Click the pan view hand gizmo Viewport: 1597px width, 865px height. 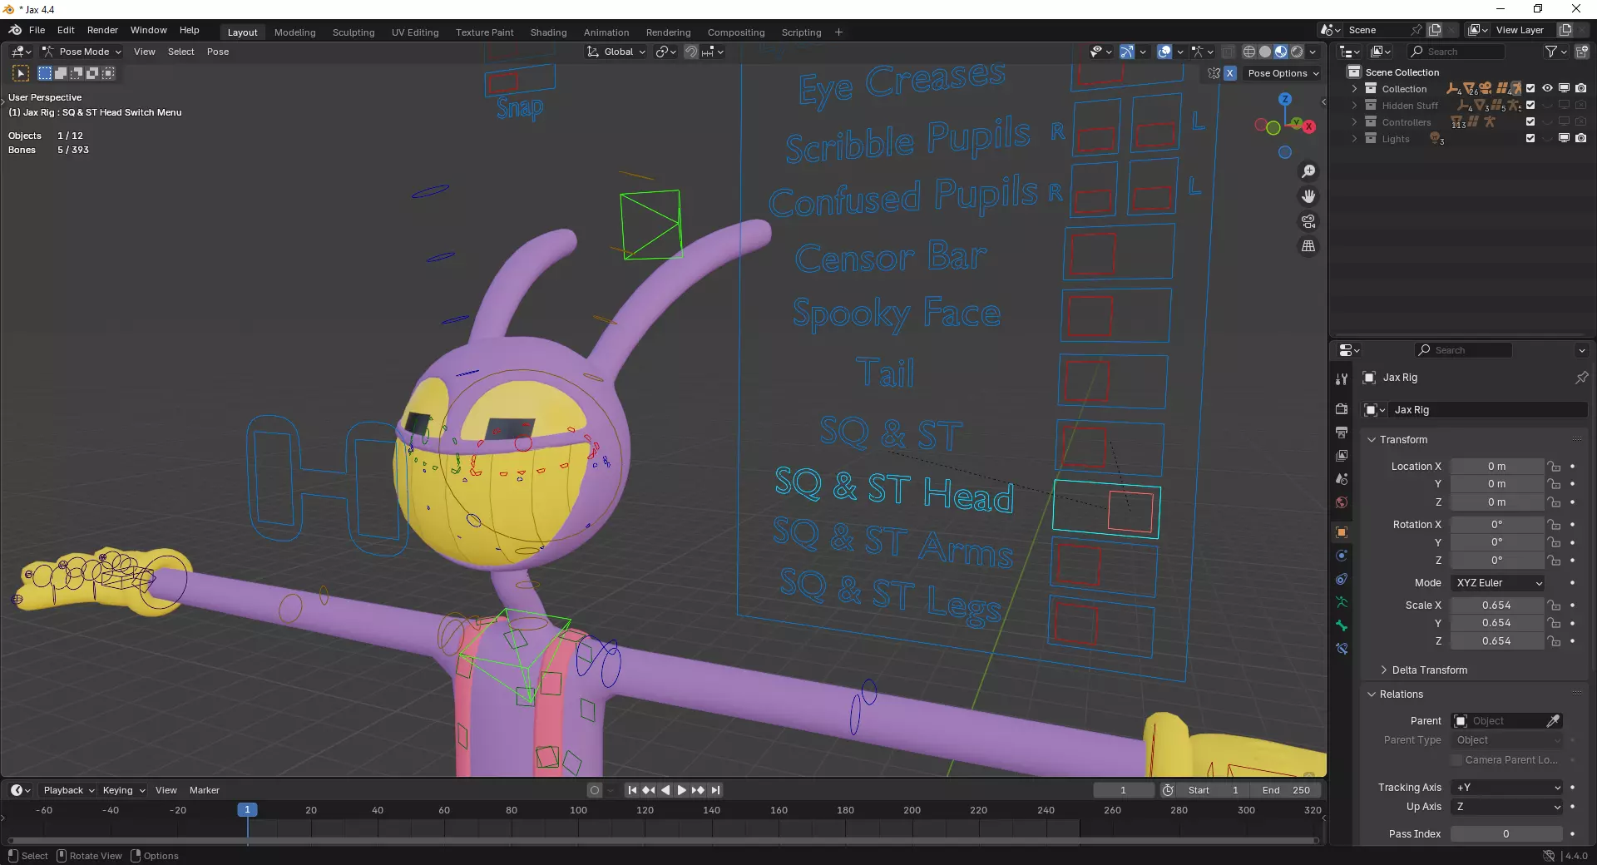pos(1308,196)
